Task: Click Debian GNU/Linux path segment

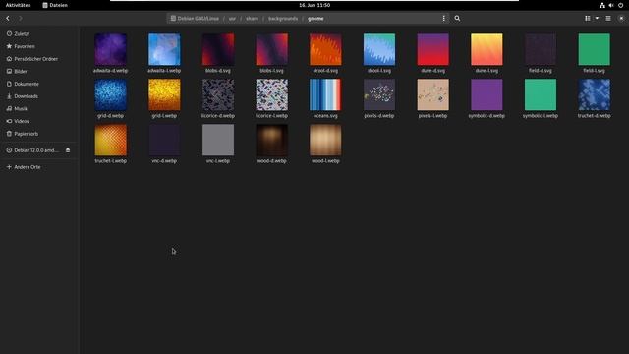Action: pyautogui.click(x=195, y=18)
